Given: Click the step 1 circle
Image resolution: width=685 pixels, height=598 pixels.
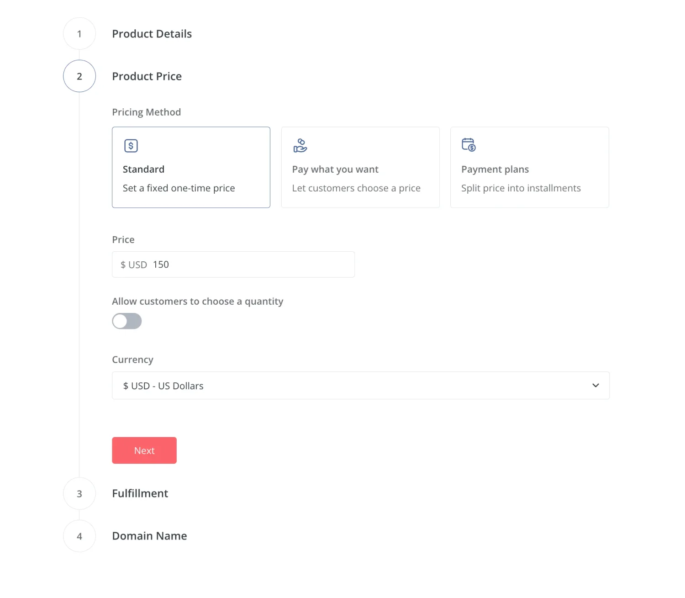Looking at the screenshot, I should [79, 34].
